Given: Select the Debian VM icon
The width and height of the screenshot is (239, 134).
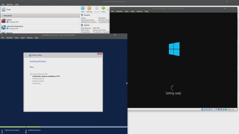Looking at the screenshot, I should pyautogui.click(x=3, y=21).
